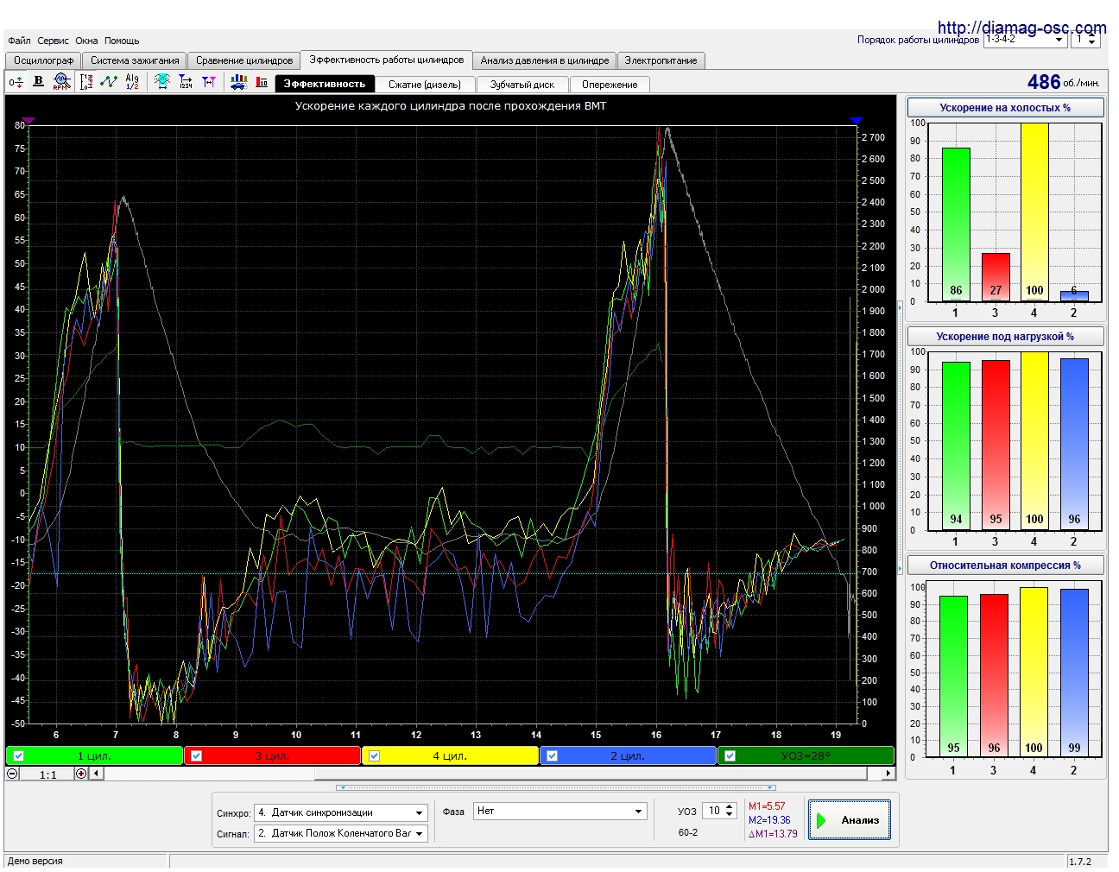This screenshot has width=1119, height=872.
Task: Click the magenta-blue marker measurement icon
Action: tap(209, 81)
